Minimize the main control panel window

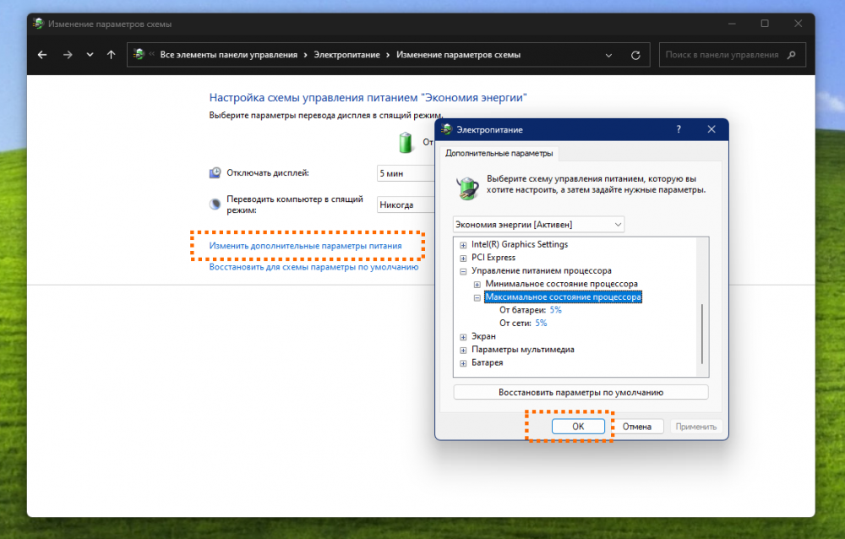[732, 24]
